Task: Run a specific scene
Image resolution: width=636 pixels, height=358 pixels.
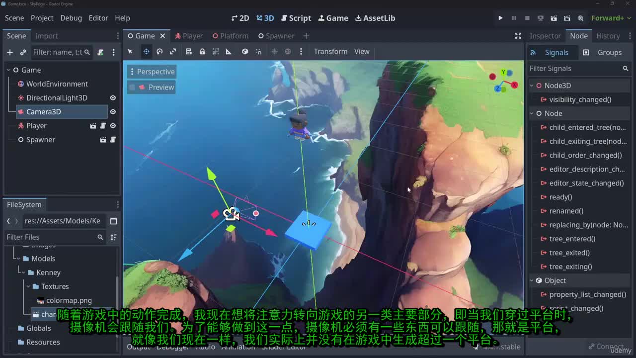Action: [567, 18]
